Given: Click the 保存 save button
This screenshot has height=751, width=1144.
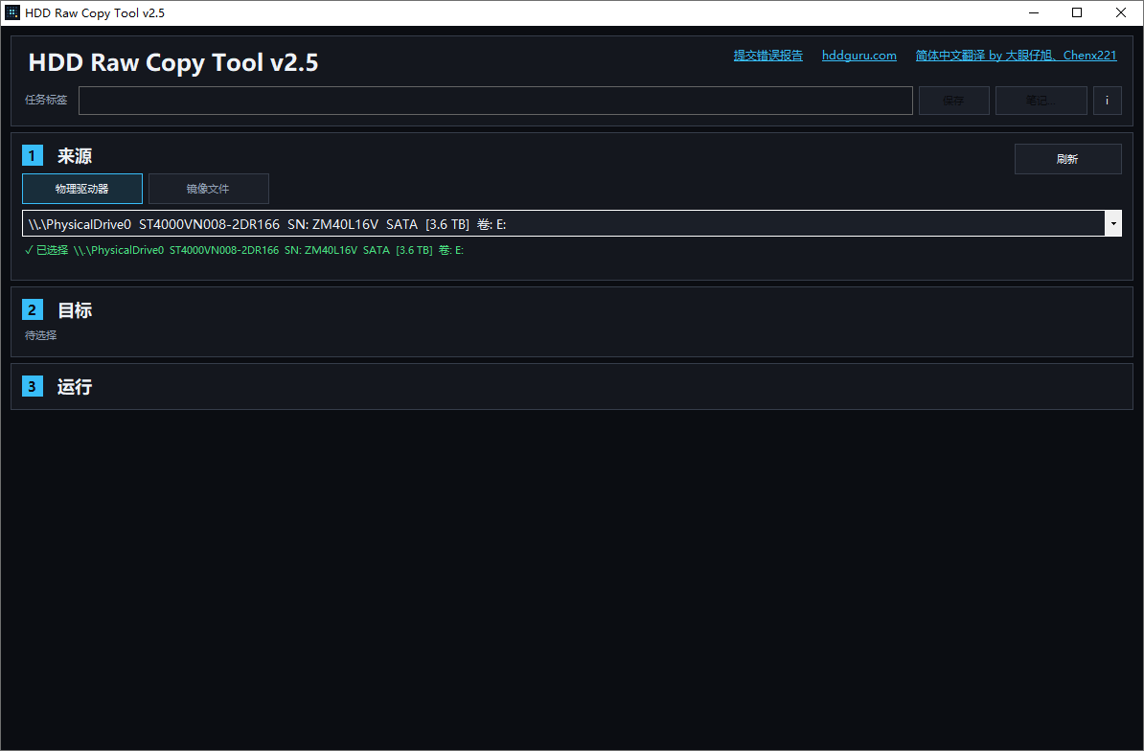Looking at the screenshot, I should (953, 100).
